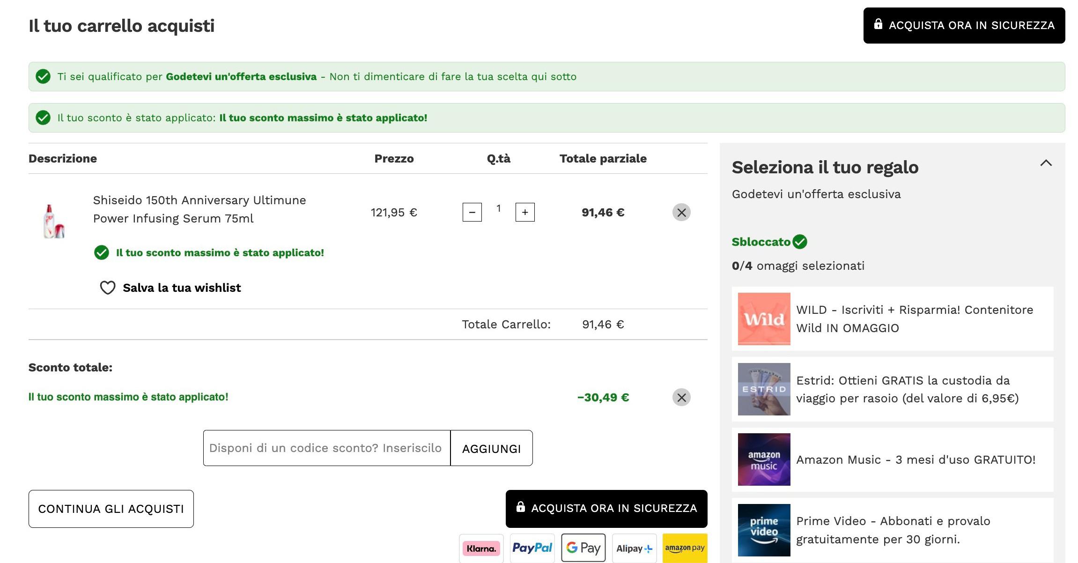This screenshot has width=1078, height=563.
Task: Open the Shiseido serum product thumbnail
Action: click(53, 221)
